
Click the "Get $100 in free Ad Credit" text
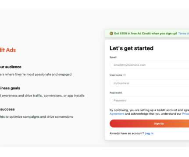[146, 34]
